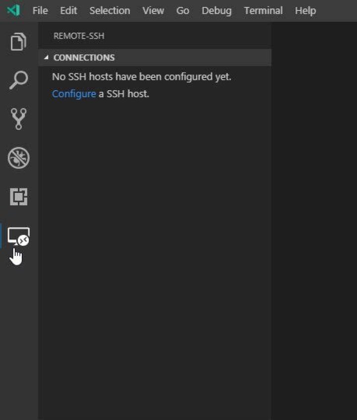The height and width of the screenshot is (420, 357).
Task: Open the Extensions view icon
Action: coord(19,197)
